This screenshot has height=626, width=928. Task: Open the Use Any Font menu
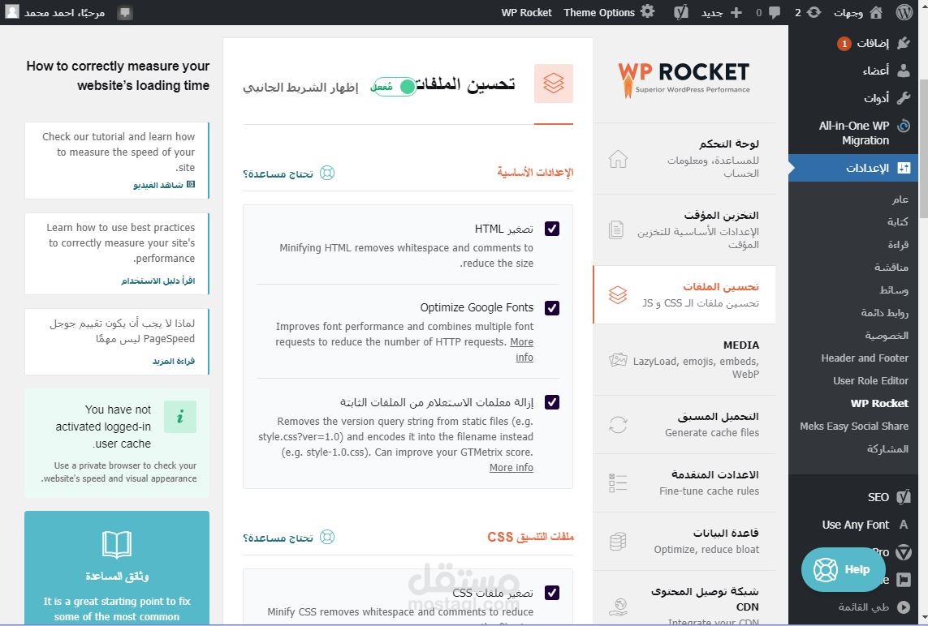pyautogui.click(x=854, y=525)
